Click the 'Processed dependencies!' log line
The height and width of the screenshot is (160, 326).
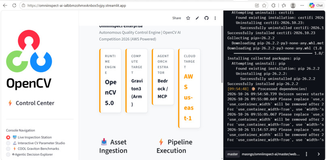pos(267,89)
